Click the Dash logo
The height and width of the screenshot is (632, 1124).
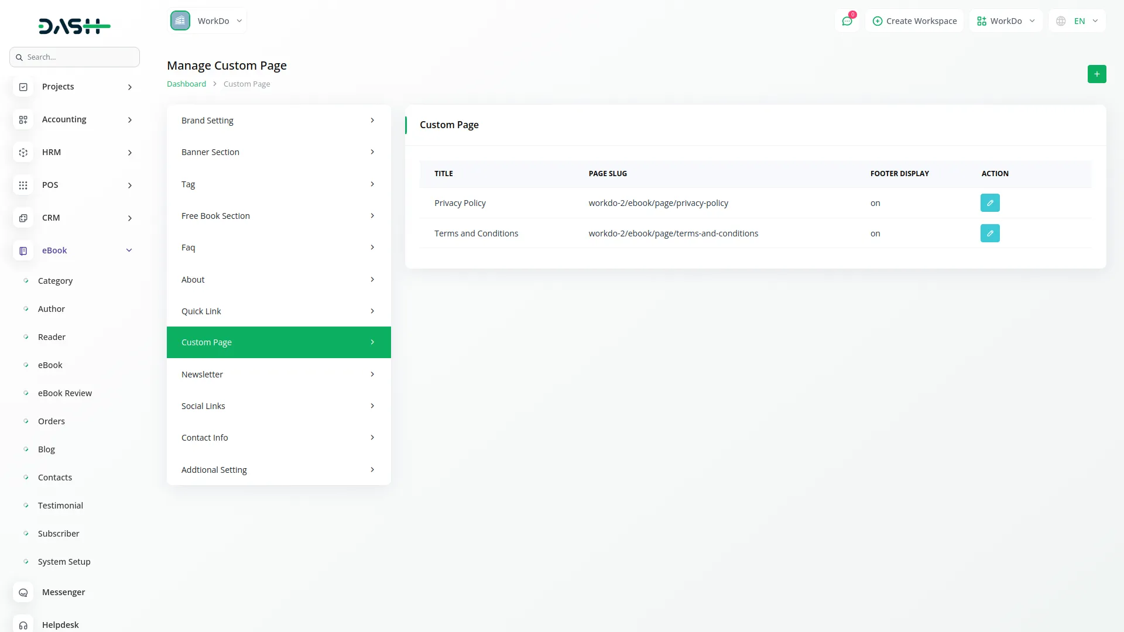(74, 26)
